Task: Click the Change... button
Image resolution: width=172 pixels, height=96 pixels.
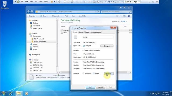Action: coord(107,46)
